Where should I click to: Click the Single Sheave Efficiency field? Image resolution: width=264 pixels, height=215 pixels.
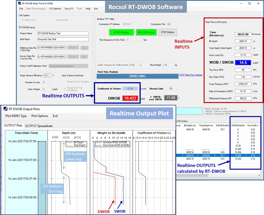[47, 75]
